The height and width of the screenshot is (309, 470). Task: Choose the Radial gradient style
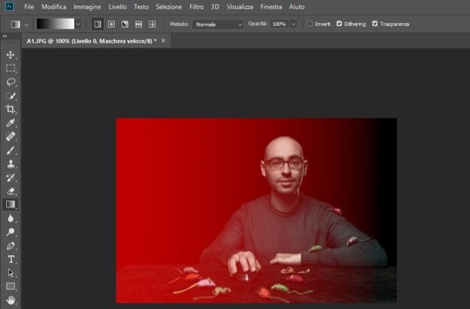pyautogui.click(x=111, y=25)
